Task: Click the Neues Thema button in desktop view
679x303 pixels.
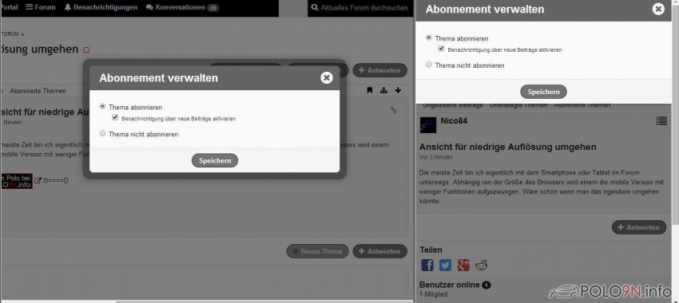Action: [317, 251]
